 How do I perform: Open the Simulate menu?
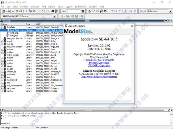[35, 6]
